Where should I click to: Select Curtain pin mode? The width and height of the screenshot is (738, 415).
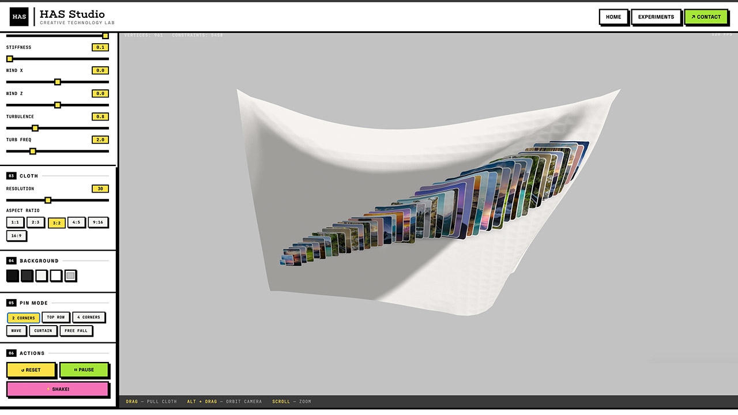tap(43, 330)
